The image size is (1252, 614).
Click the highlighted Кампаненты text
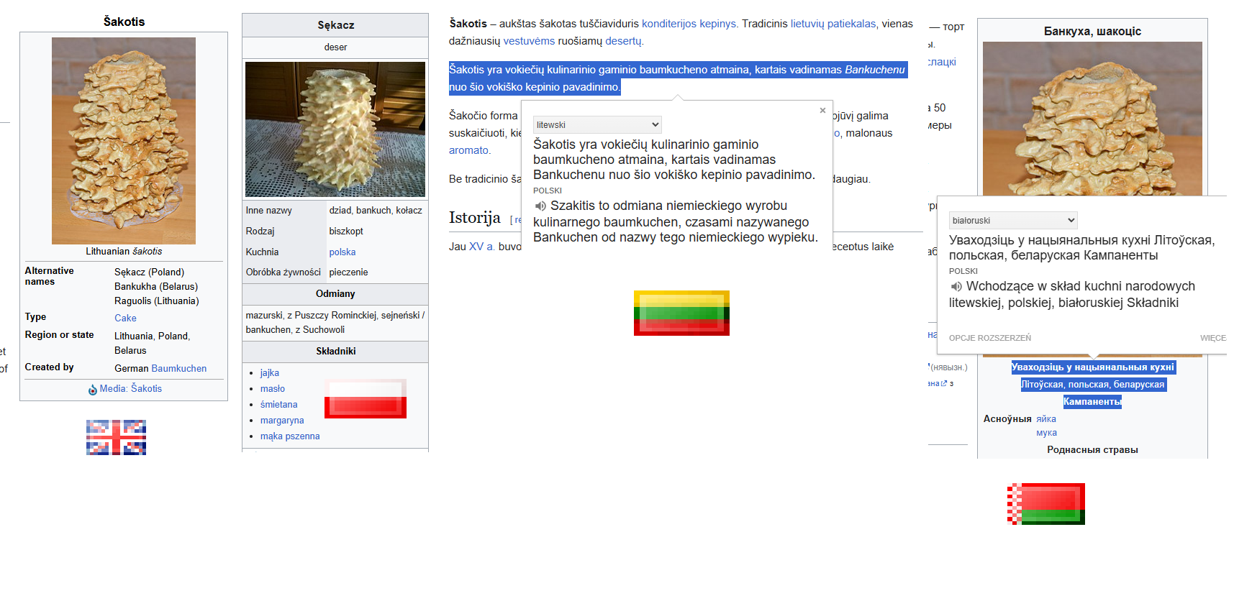[x=1092, y=402]
